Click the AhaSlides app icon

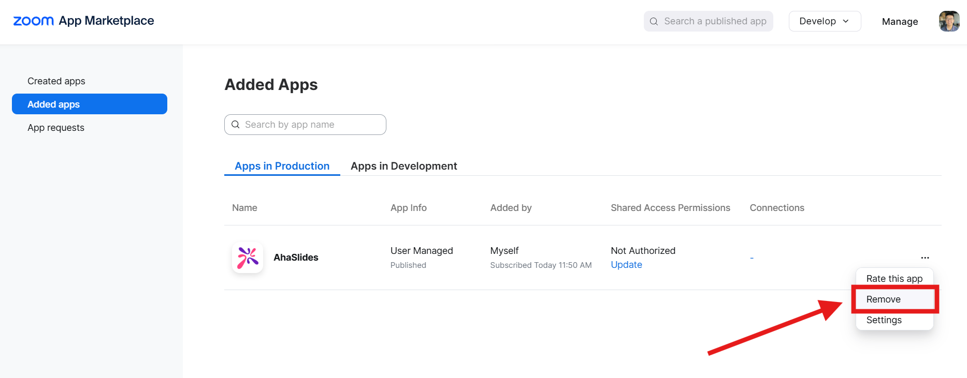pyautogui.click(x=248, y=258)
